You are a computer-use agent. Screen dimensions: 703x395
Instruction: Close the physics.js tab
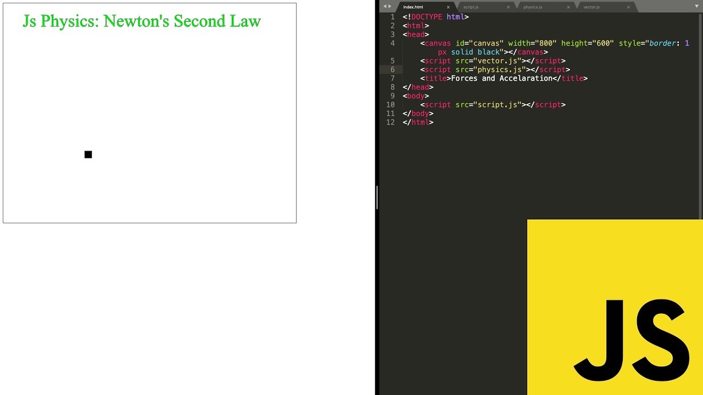coord(568,7)
